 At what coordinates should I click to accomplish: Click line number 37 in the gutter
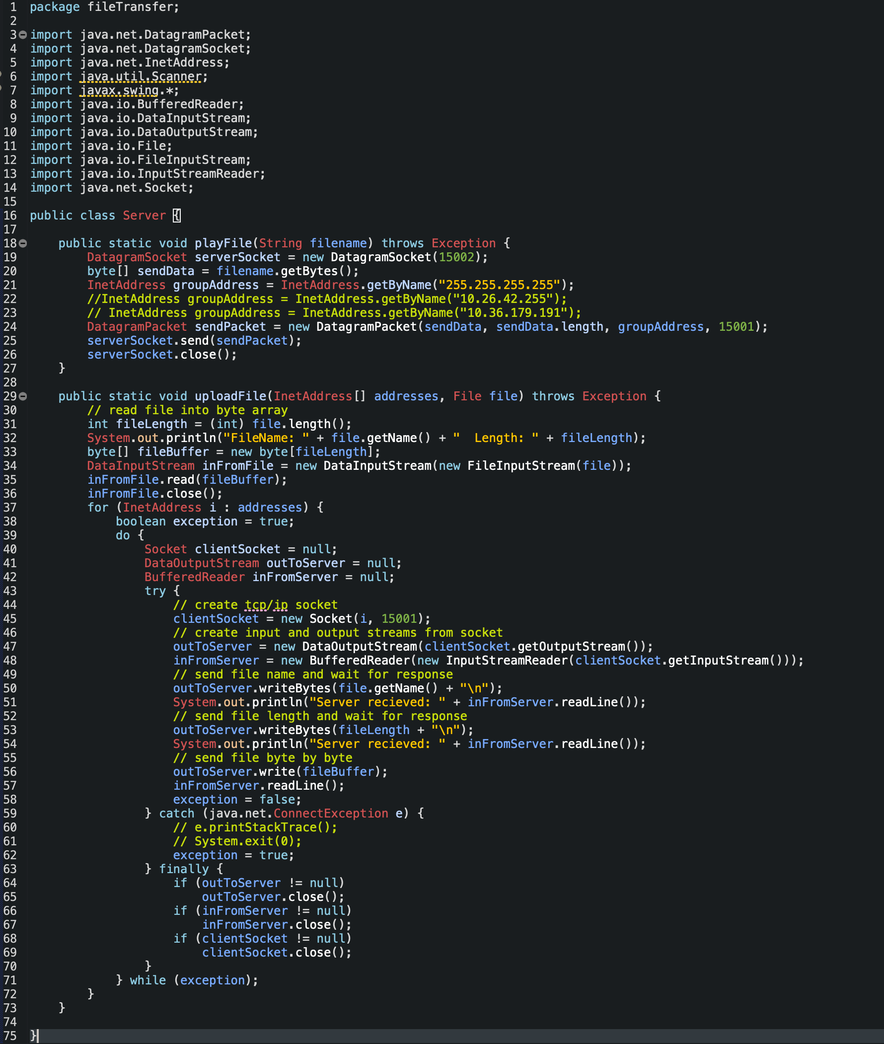click(10, 508)
